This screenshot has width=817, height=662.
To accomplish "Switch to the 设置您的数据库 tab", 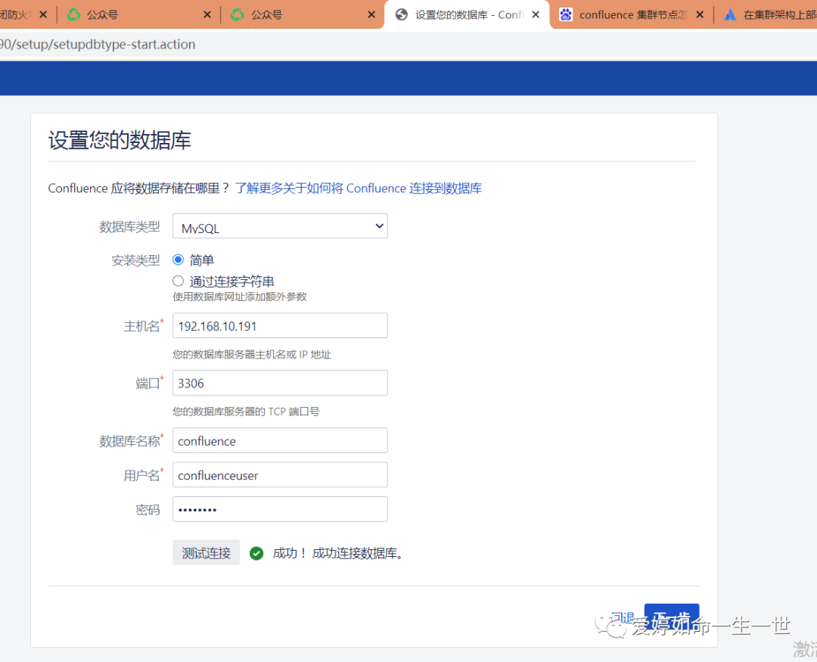I will pos(466,14).
